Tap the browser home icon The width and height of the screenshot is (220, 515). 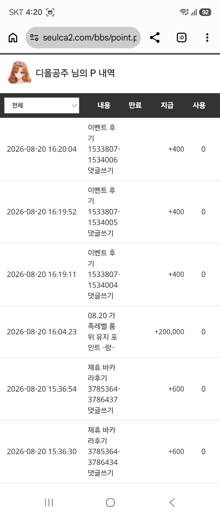click(x=13, y=38)
